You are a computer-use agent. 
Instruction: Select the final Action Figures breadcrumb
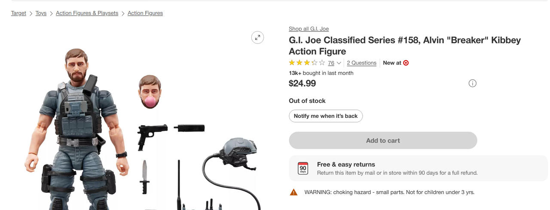[145, 13]
